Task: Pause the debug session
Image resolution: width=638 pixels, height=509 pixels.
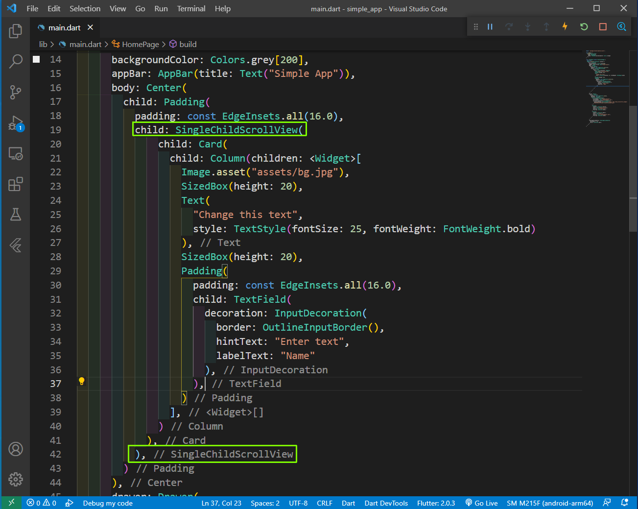Action: click(x=490, y=27)
